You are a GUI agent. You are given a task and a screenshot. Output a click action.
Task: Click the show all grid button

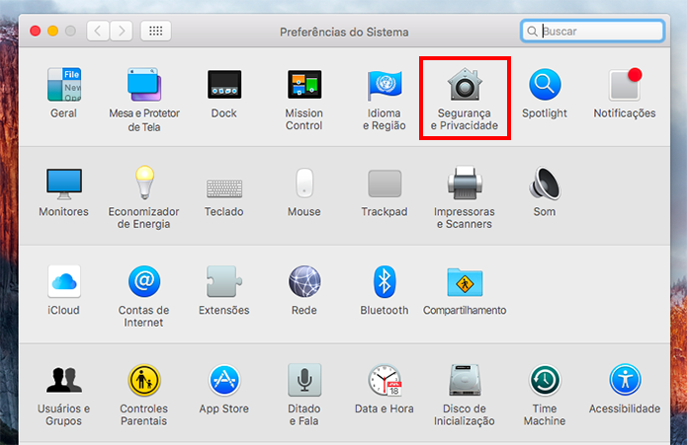click(x=156, y=31)
